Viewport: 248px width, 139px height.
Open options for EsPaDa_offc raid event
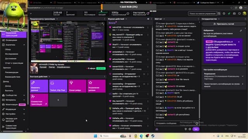tap(148, 108)
